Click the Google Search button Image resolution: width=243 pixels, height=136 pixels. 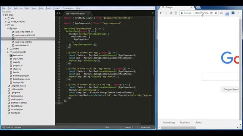230,90
